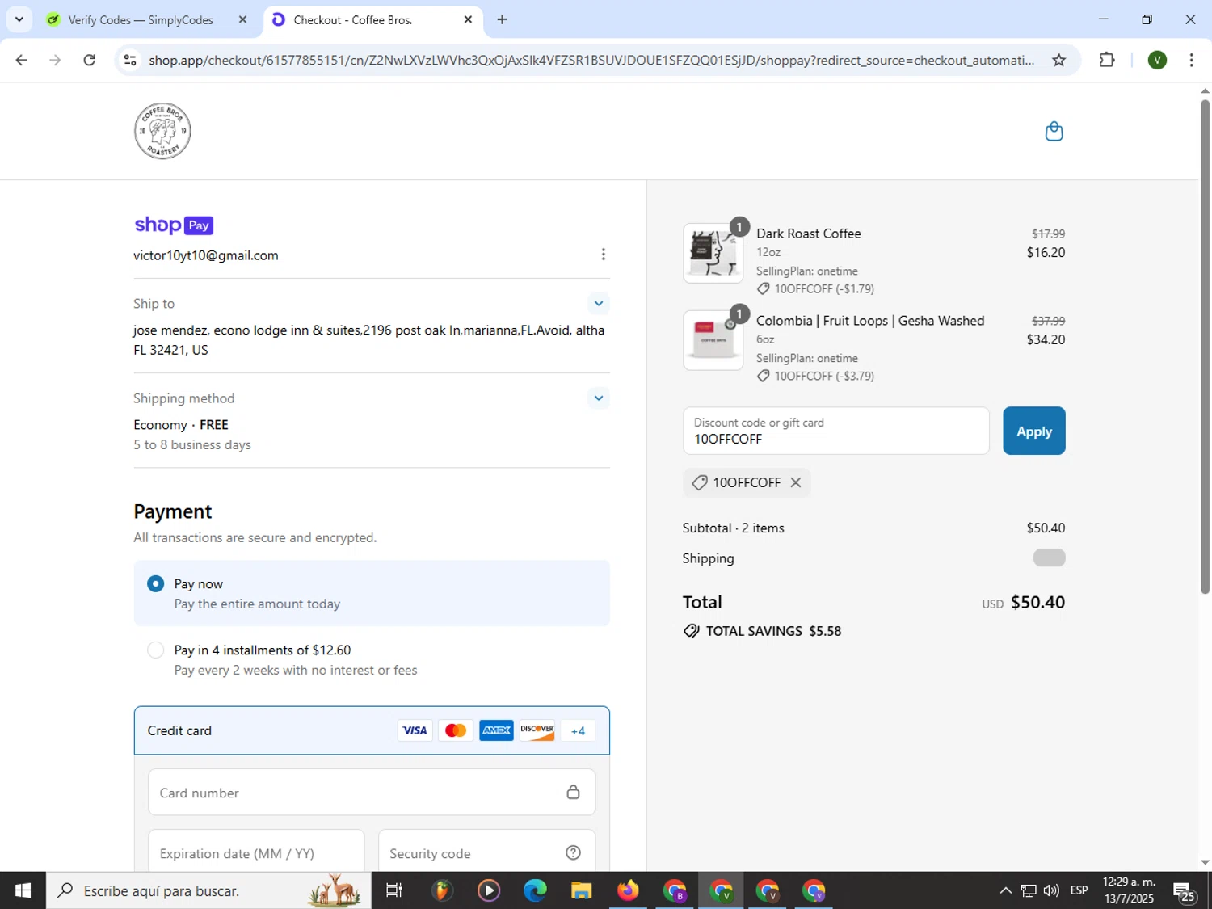Image resolution: width=1212 pixels, height=909 pixels.
Task: Open the taskbar volume speaker icon
Action: tap(1051, 890)
